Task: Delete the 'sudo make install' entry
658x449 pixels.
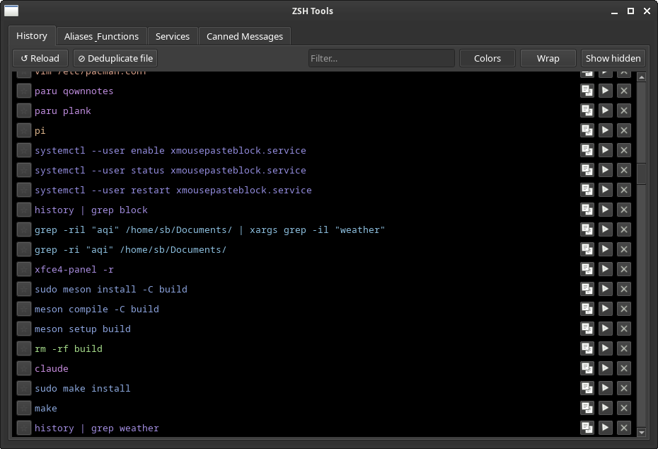Action: click(x=623, y=387)
